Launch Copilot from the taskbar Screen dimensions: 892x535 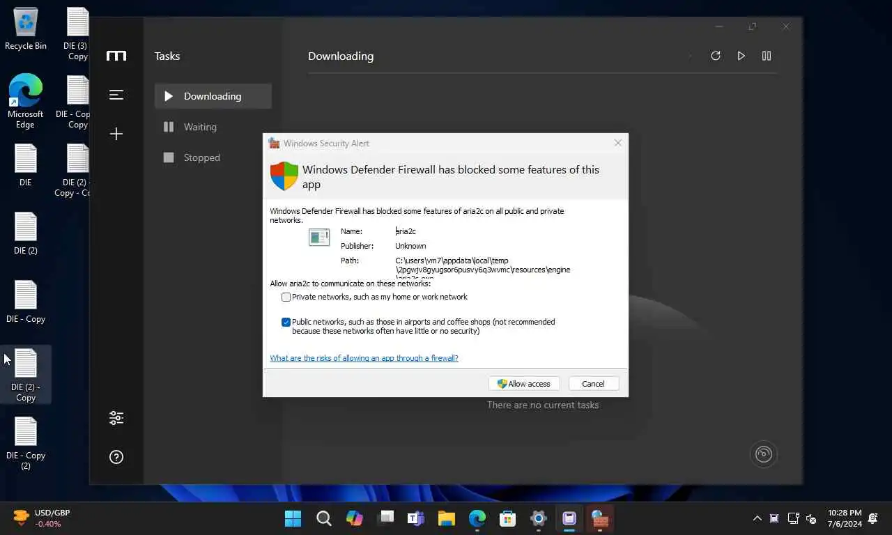(355, 518)
